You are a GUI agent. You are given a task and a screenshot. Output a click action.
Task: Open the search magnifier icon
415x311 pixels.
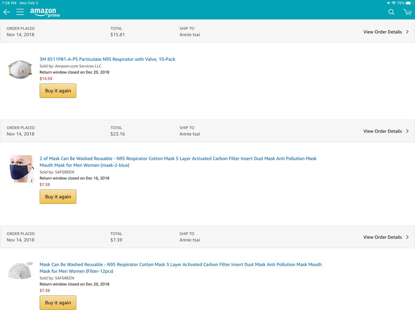click(391, 12)
